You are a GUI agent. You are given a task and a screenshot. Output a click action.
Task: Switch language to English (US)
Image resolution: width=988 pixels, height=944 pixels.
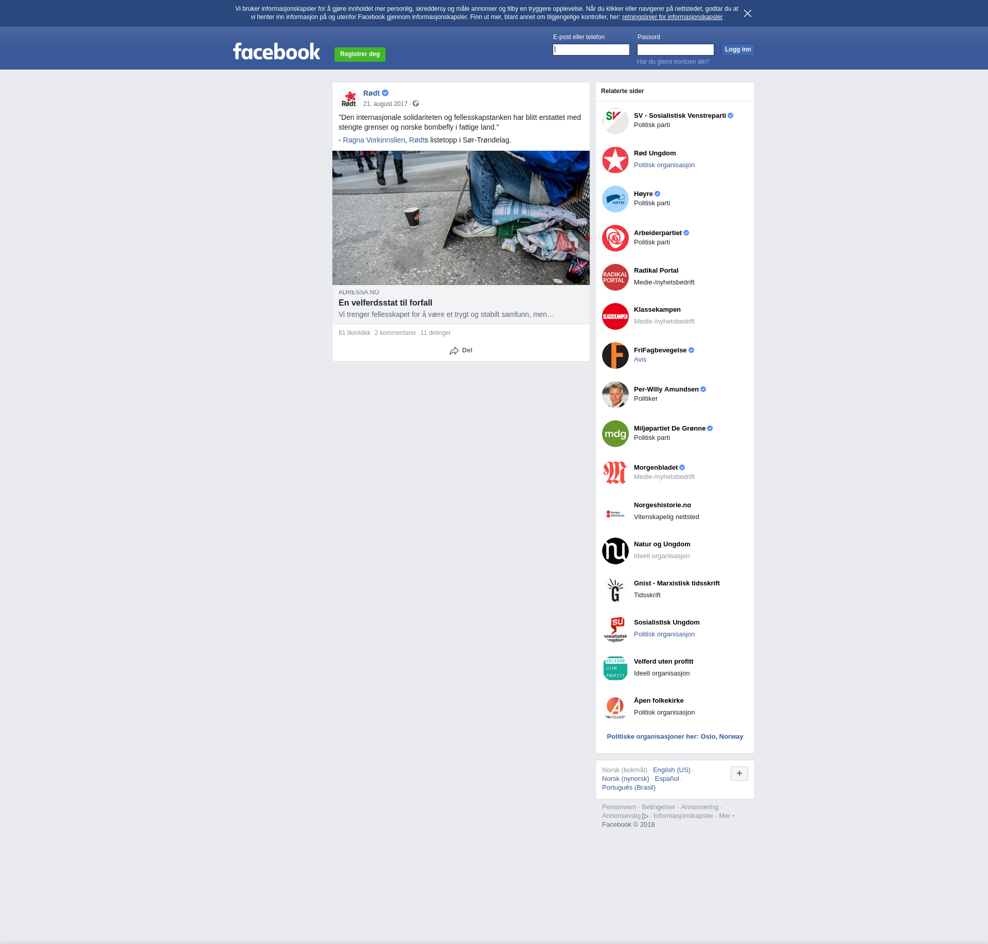point(672,770)
